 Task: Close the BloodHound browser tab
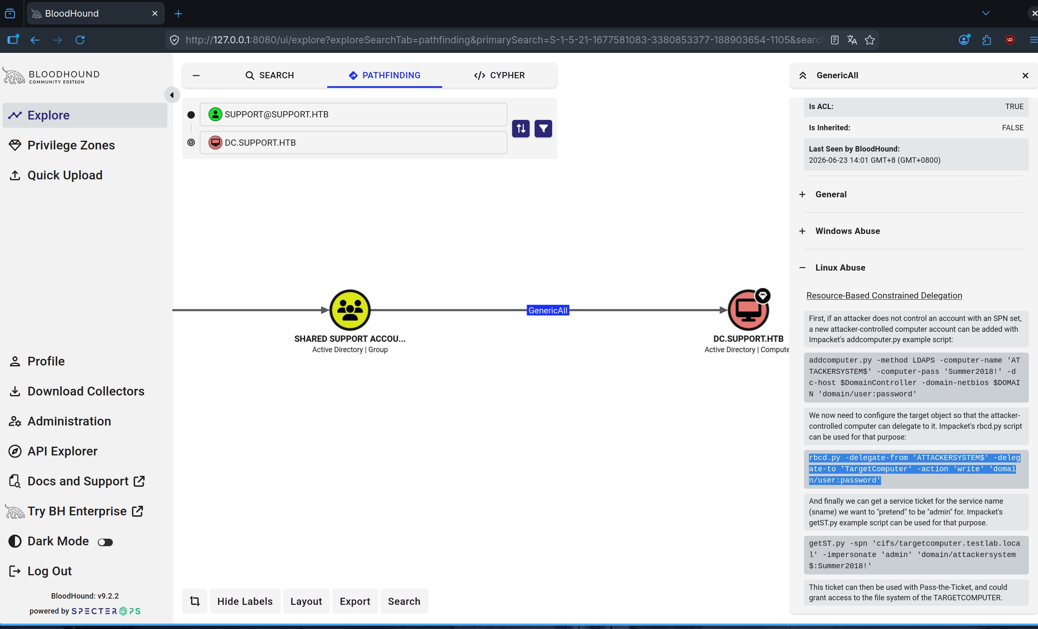(154, 13)
